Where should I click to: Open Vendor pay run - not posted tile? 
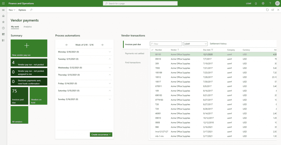[29, 63]
